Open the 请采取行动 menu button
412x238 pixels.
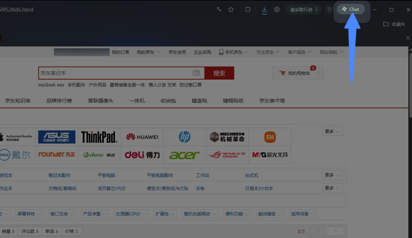304,10
